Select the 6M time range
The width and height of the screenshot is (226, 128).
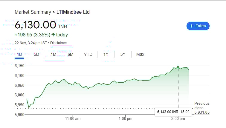[71, 54]
